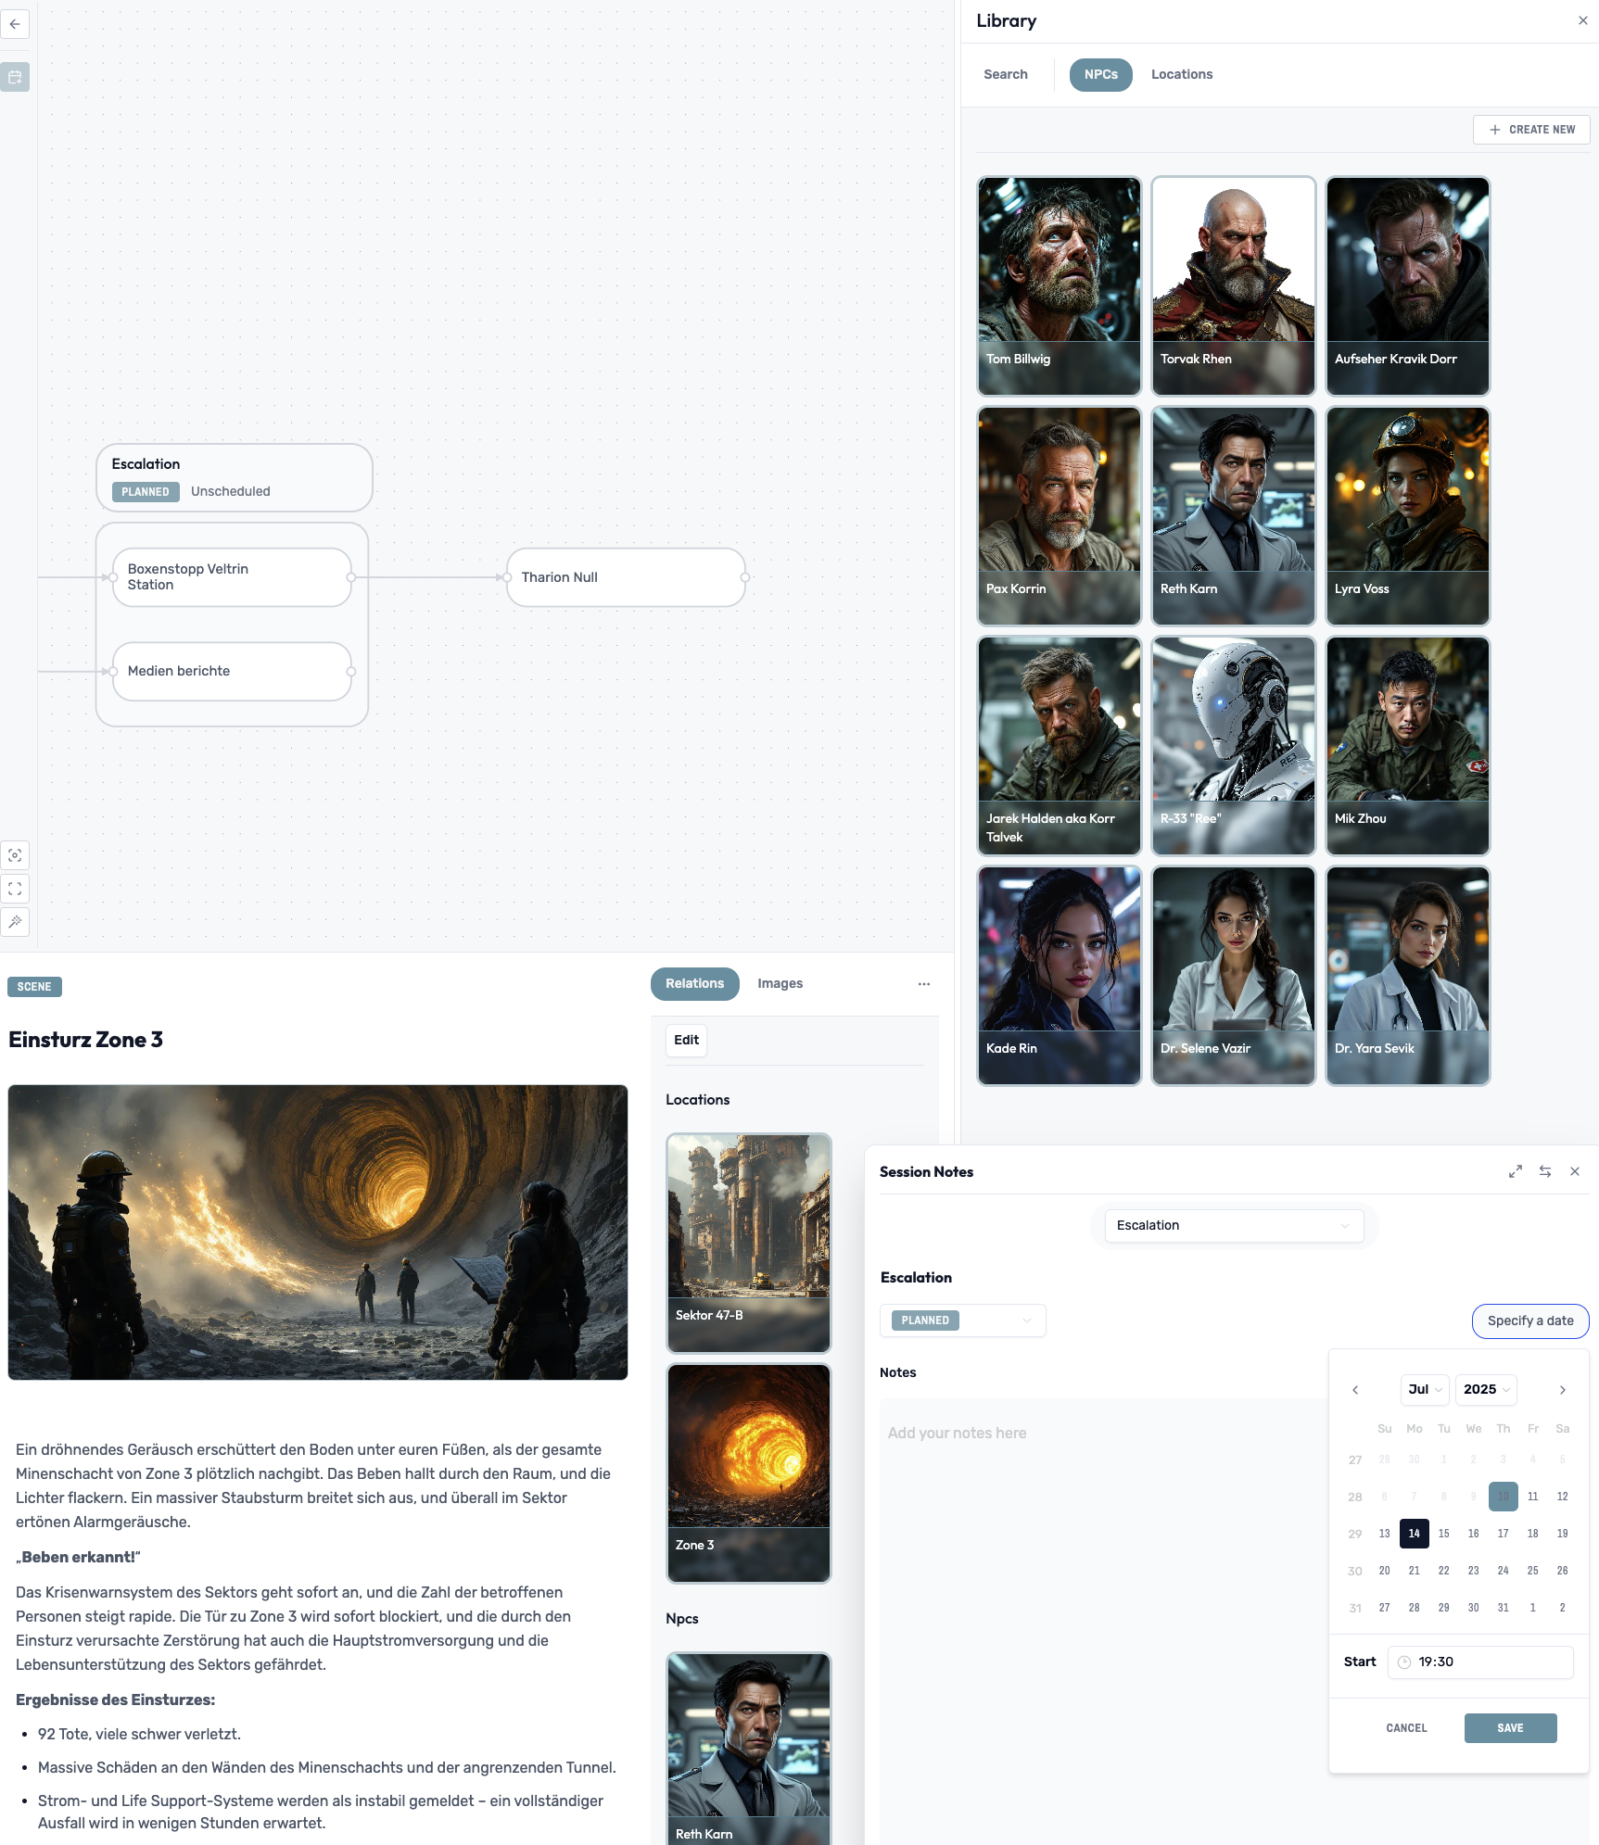Activate the Relations tab toggle
Image resolution: width=1599 pixels, height=1845 pixels.
[694, 983]
